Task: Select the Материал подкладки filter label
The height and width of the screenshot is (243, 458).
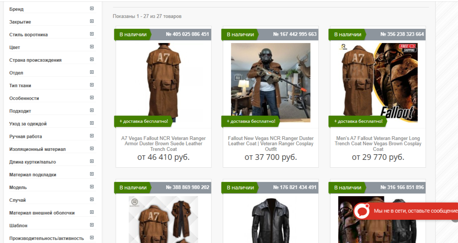Action: 33,174
